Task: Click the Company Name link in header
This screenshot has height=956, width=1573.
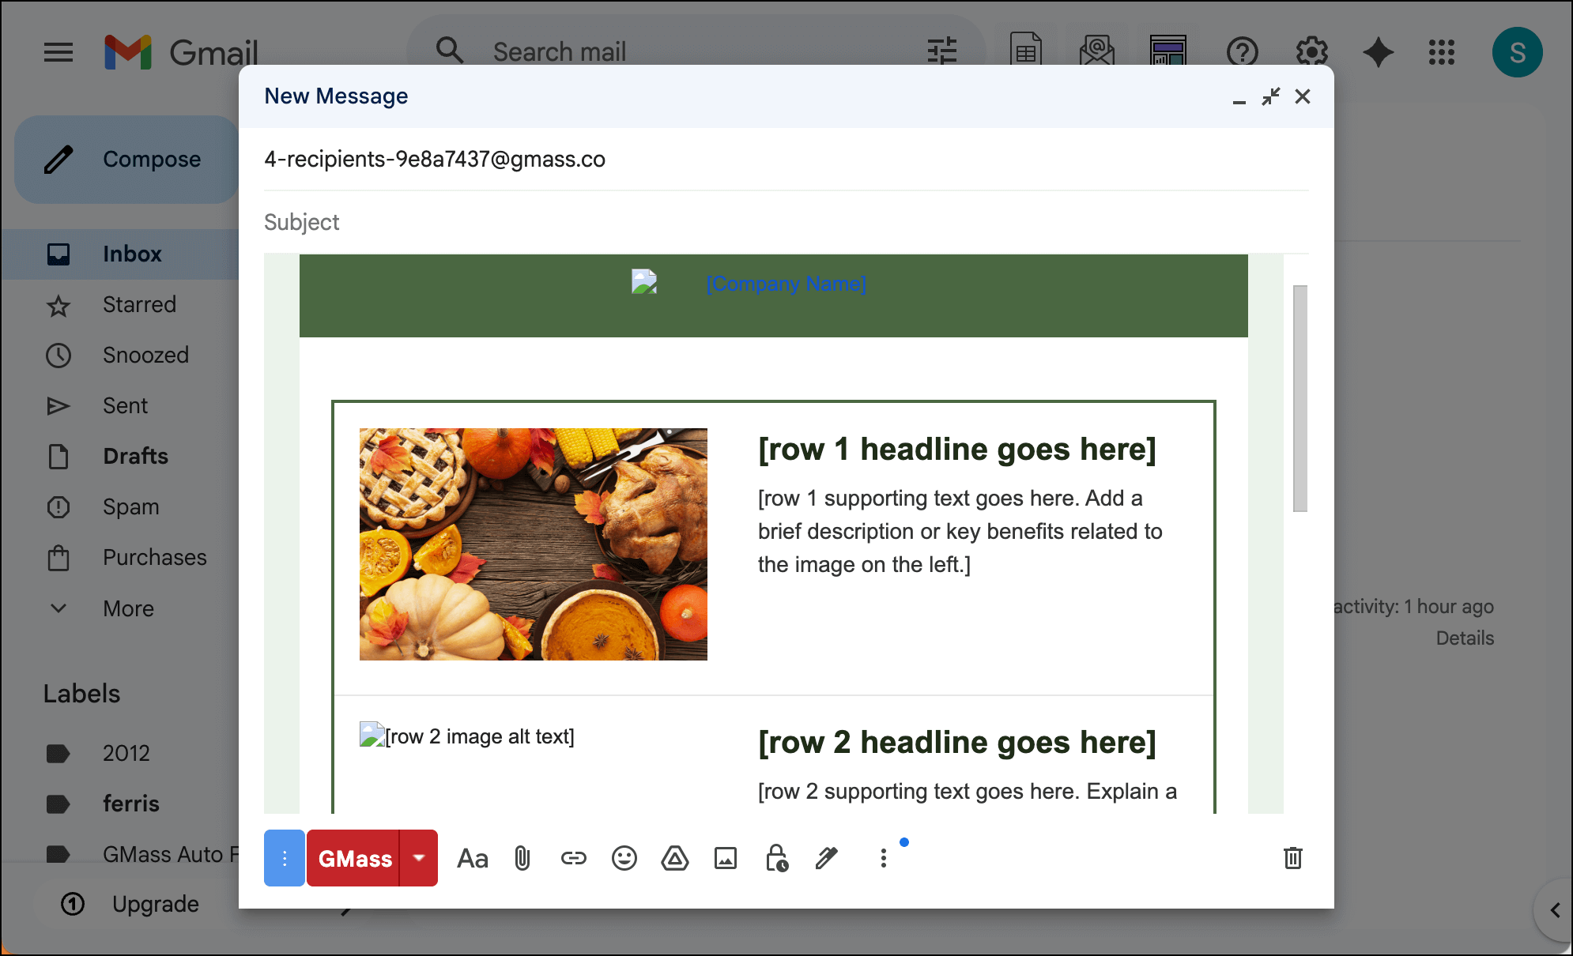Action: (786, 284)
